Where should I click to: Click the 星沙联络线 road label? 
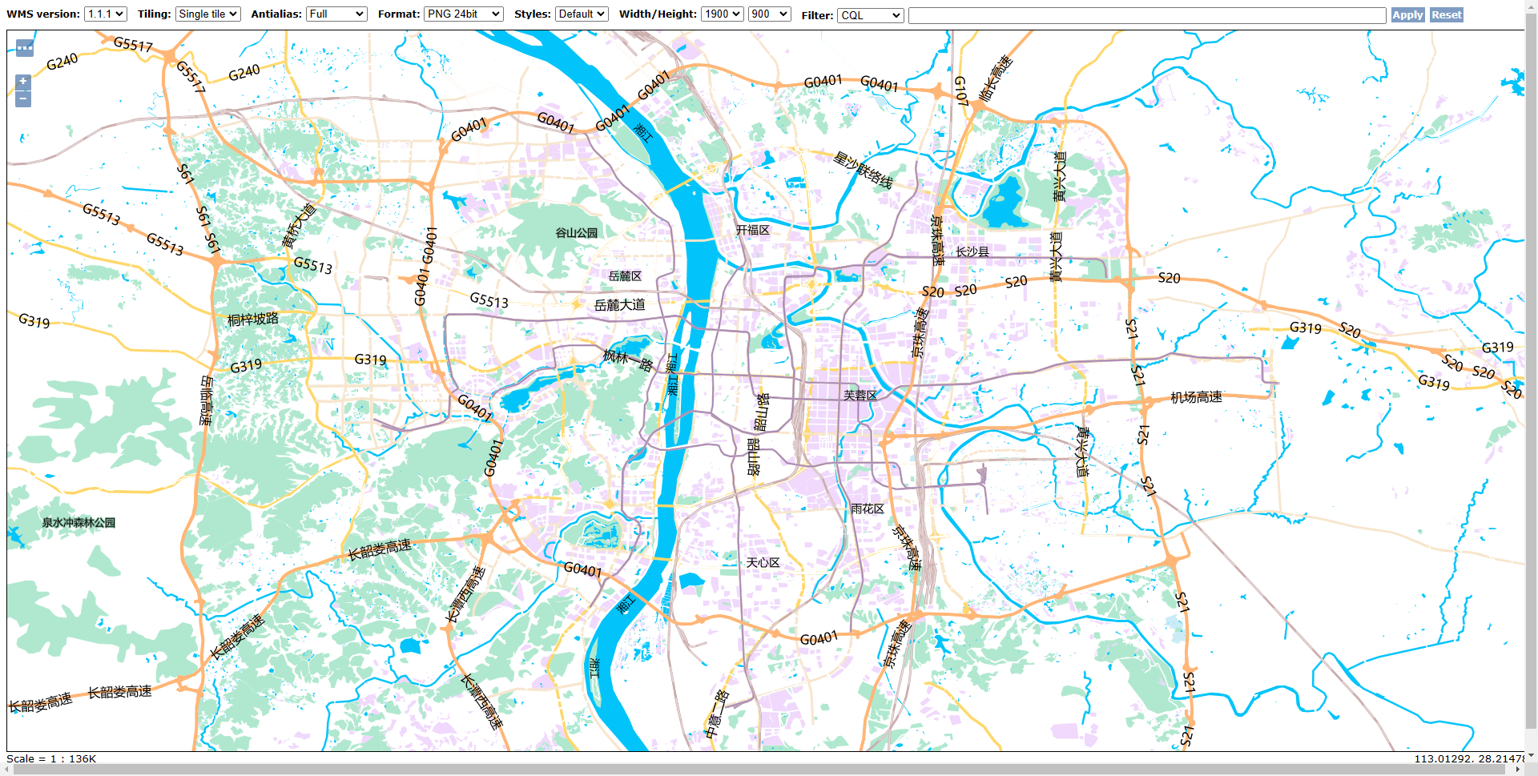pyautogui.click(x=863, y=170)
